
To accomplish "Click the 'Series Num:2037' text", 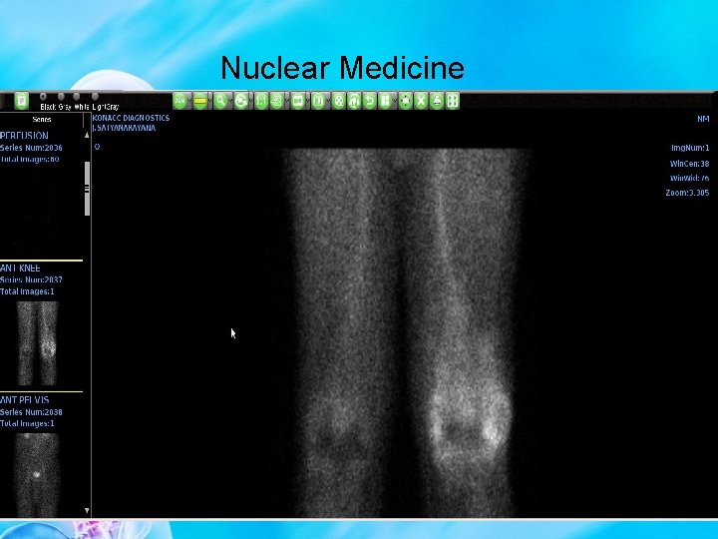I will click(x=31, y=279).
